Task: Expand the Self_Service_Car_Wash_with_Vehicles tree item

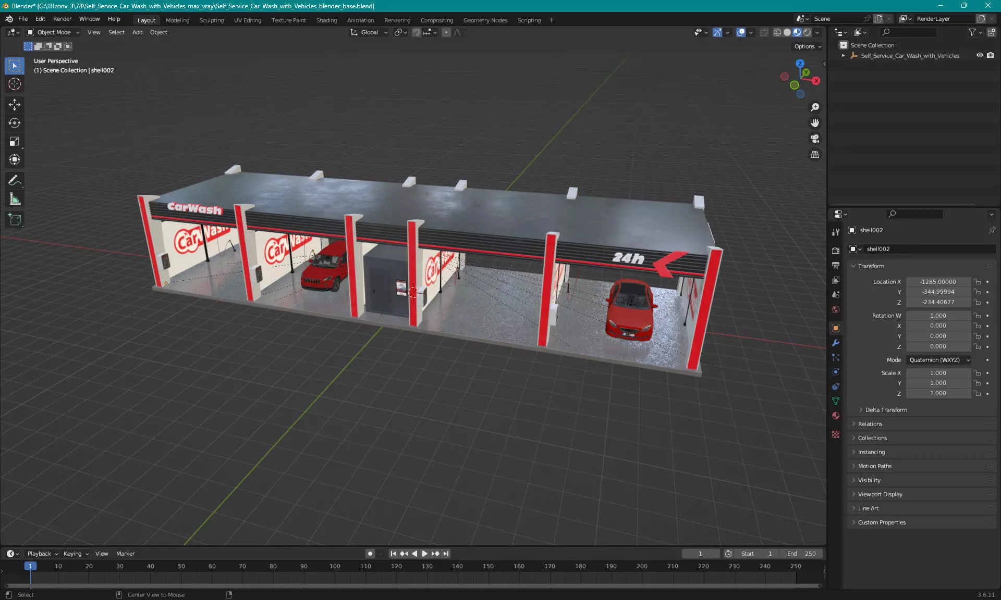Action: 844,55
